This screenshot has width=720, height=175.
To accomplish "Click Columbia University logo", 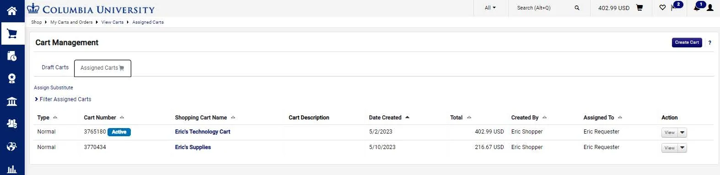I will [91, 9].
